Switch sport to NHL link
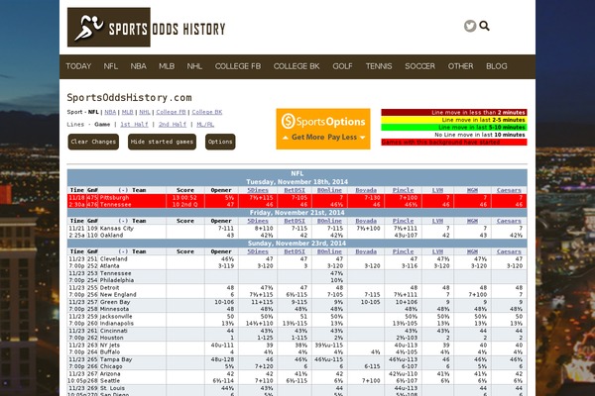 (145, 112)
